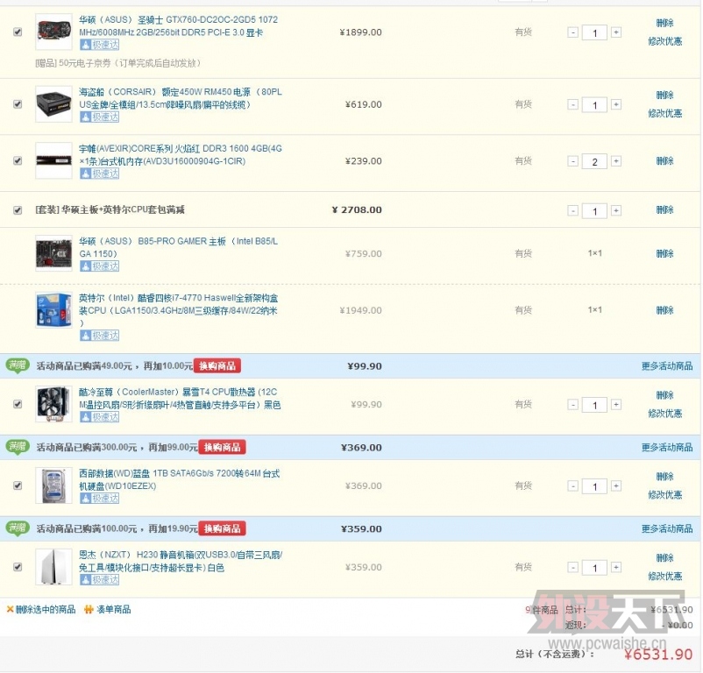The height and width of the screenshot is (673, 703).
Task: Open WD Blue hard drive thumbnail
Action: (53, 485)
